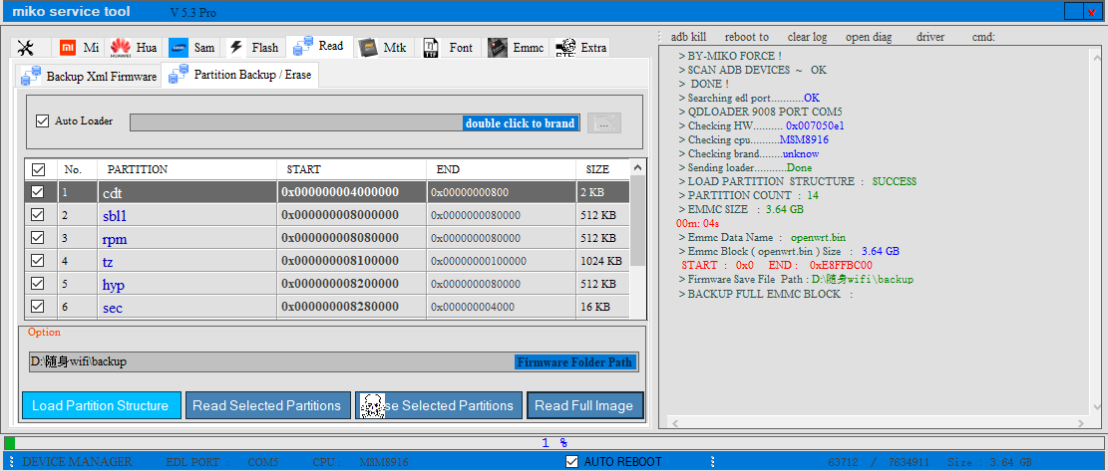This screenshot has height=471, width=1108.
Task: Uncheck the sec partition checkbox
Action: tap(38, 306)
